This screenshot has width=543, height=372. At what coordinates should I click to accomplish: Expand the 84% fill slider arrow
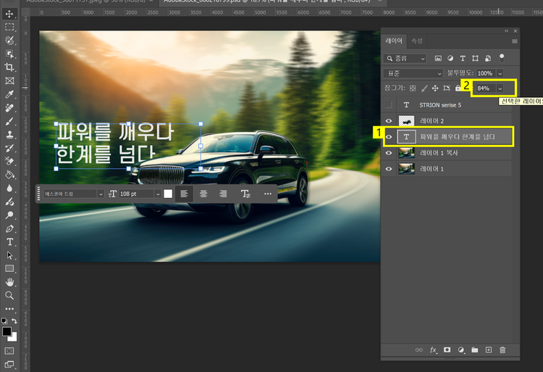[x=500, y=88]
